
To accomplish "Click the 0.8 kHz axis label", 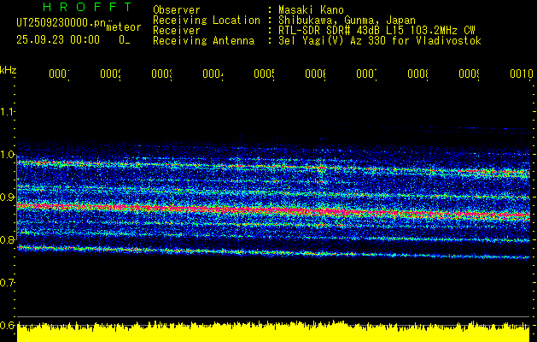I will 7,239.
